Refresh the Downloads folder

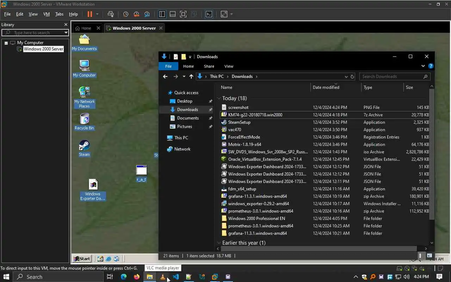(352, 76)
